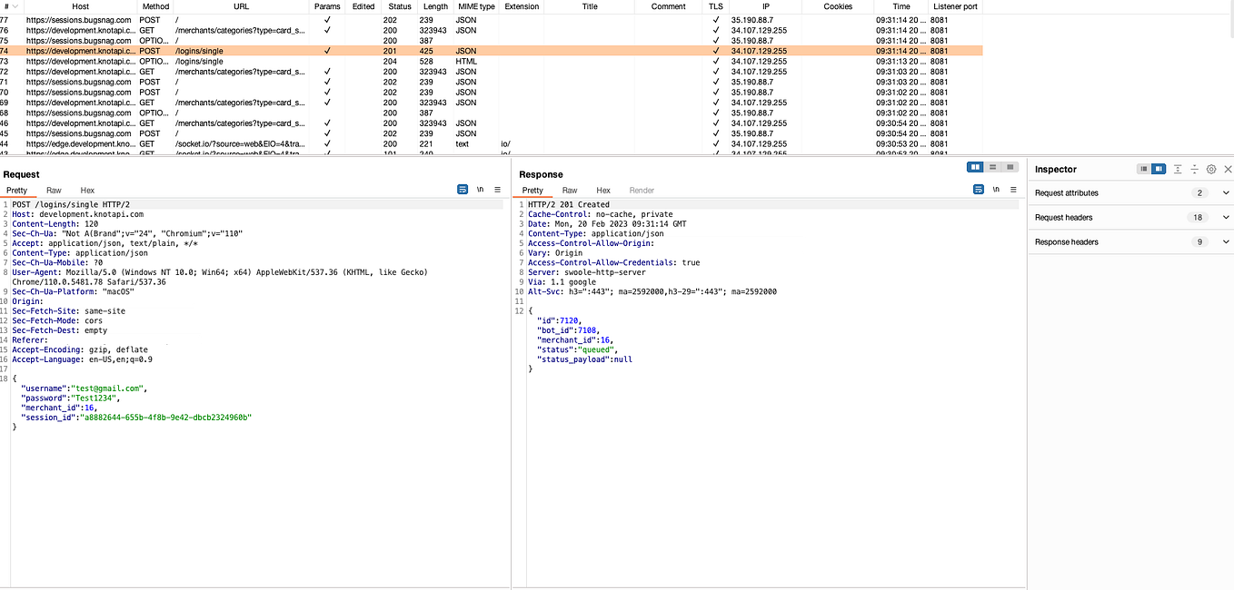
Task: Toggle pretty-print formatting in the Request pane
Action: coord(463,189)
